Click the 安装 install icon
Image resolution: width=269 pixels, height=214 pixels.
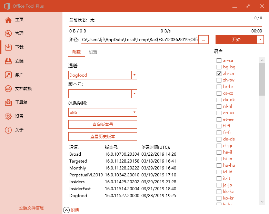pos(8,61)
